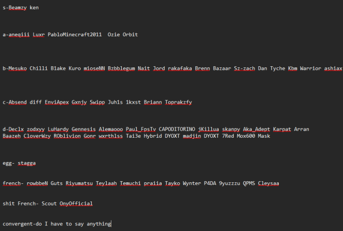The width and height of the screenshot is (343, 231).
Task: Click the name 'Bzbblegum'
Action: pos(121,68)
